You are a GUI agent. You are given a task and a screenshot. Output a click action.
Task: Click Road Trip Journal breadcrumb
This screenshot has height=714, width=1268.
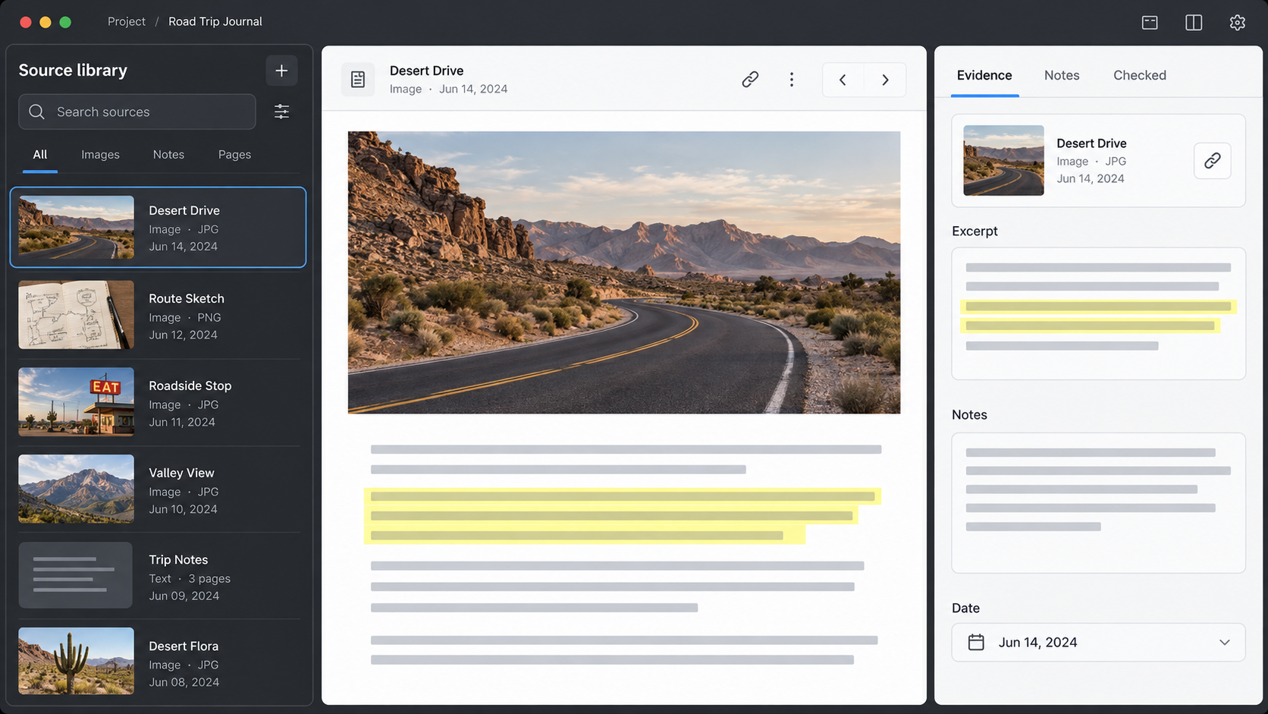click(215, 21)
